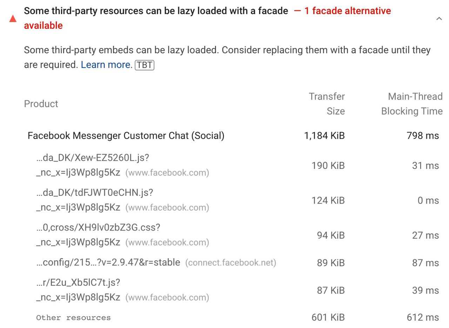Open the XH9lv0zbZ3G.css resource link
449x328 pixels.
(x=98, y=235)
